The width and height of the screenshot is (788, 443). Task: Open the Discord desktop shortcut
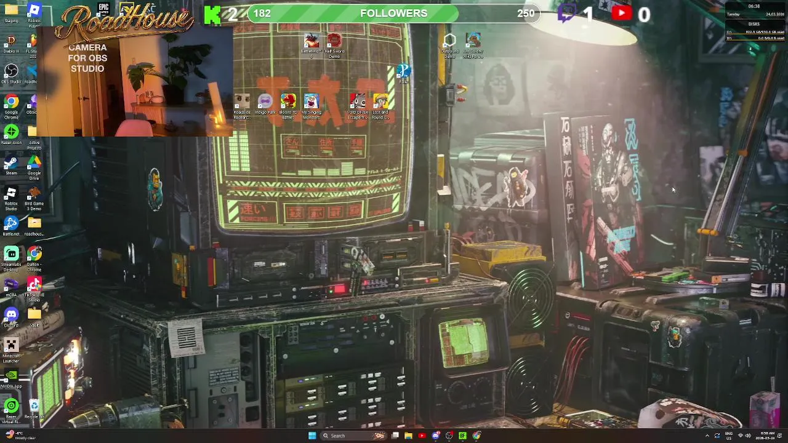coord(11,317)
